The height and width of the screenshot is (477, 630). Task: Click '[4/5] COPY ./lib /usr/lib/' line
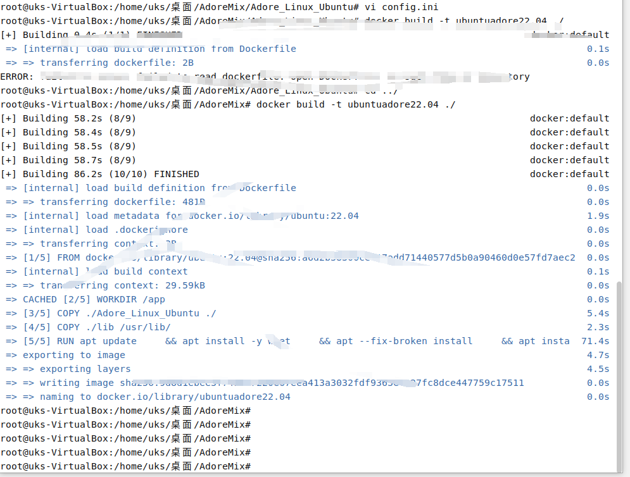click(x=88, y=327)
